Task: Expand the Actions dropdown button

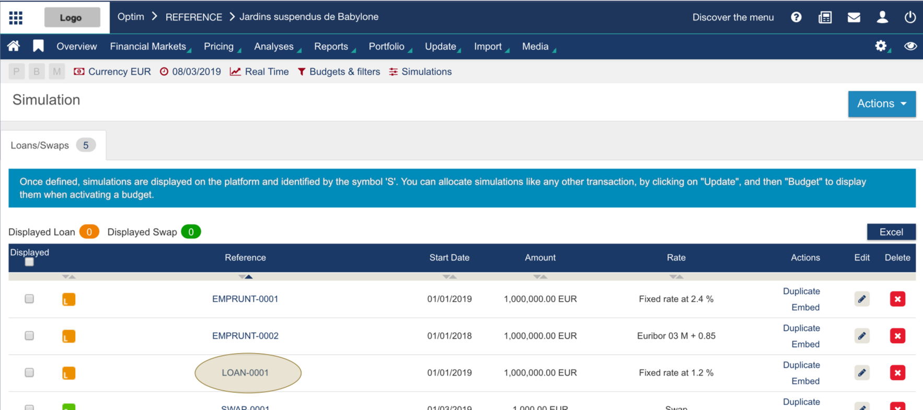Action: pos(881,103)
